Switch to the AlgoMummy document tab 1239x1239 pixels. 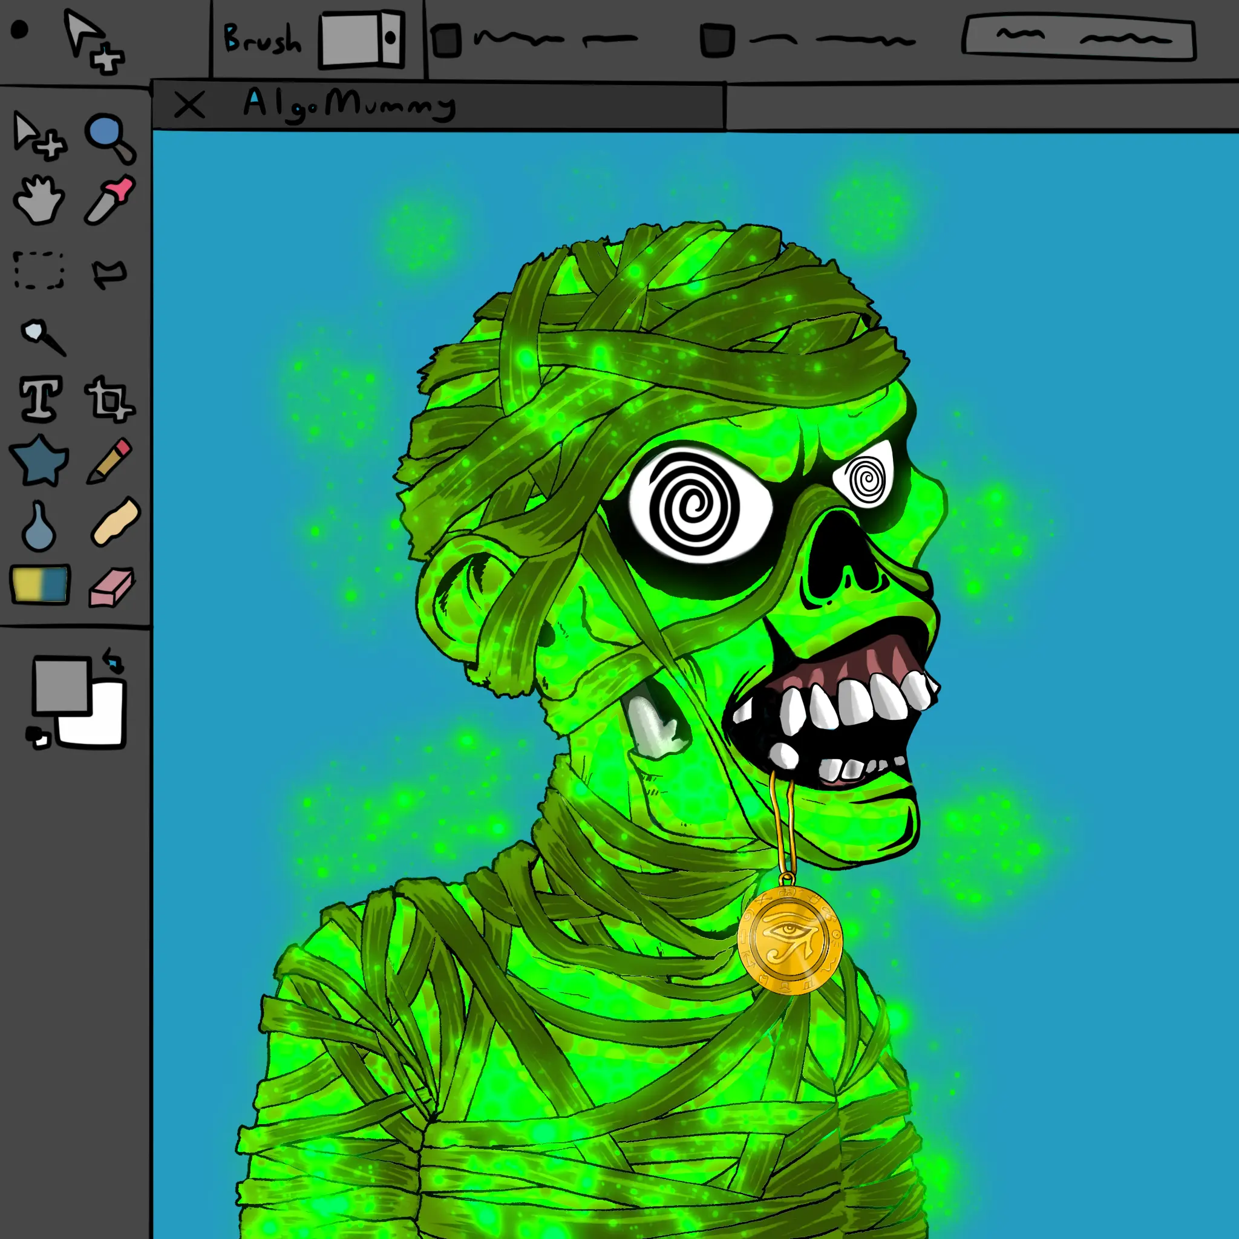350,104
